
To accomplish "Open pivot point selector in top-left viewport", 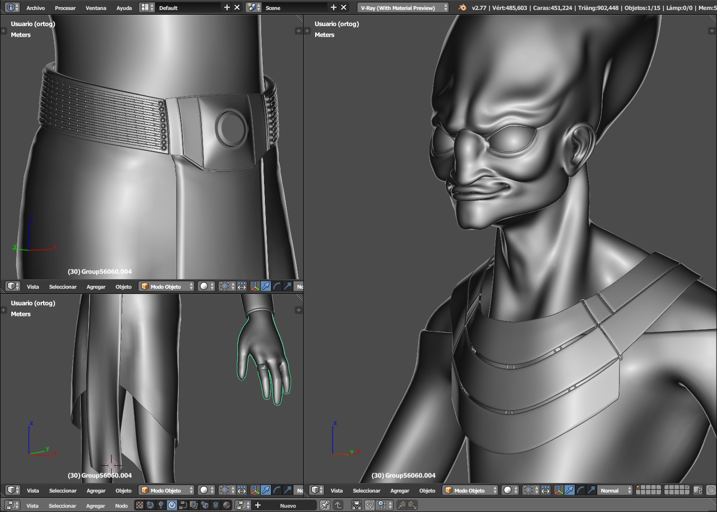I will [227, 286].
